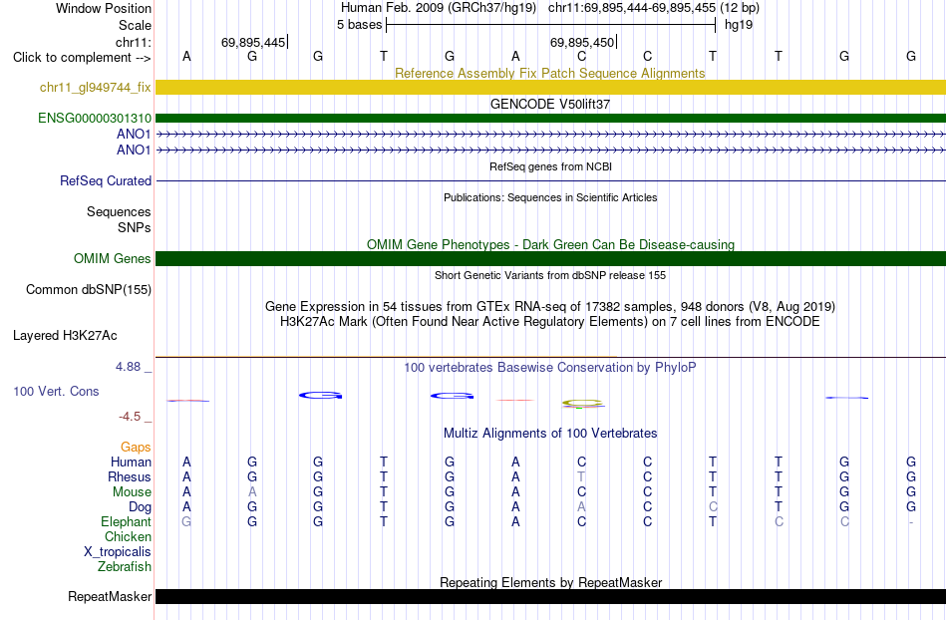Image resolution: width=947 pixels, height=620 pixels.
Task: Select the yellow Fix Patch alignment bar
Action: (551, 88)
